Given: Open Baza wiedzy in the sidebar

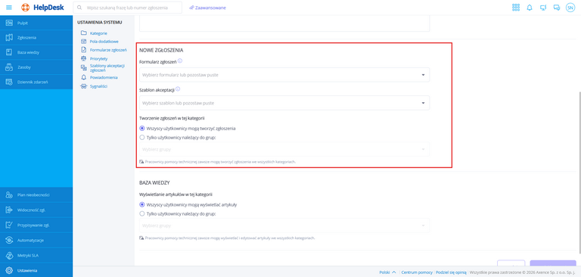Looking at the screenshot, I should 36,52.
